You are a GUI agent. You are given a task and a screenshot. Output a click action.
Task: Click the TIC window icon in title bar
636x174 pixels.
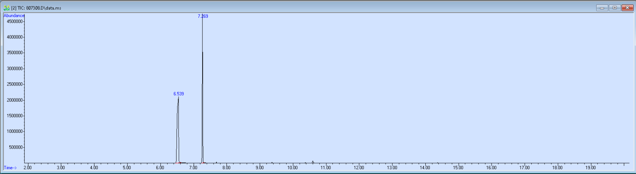point(6,8)
